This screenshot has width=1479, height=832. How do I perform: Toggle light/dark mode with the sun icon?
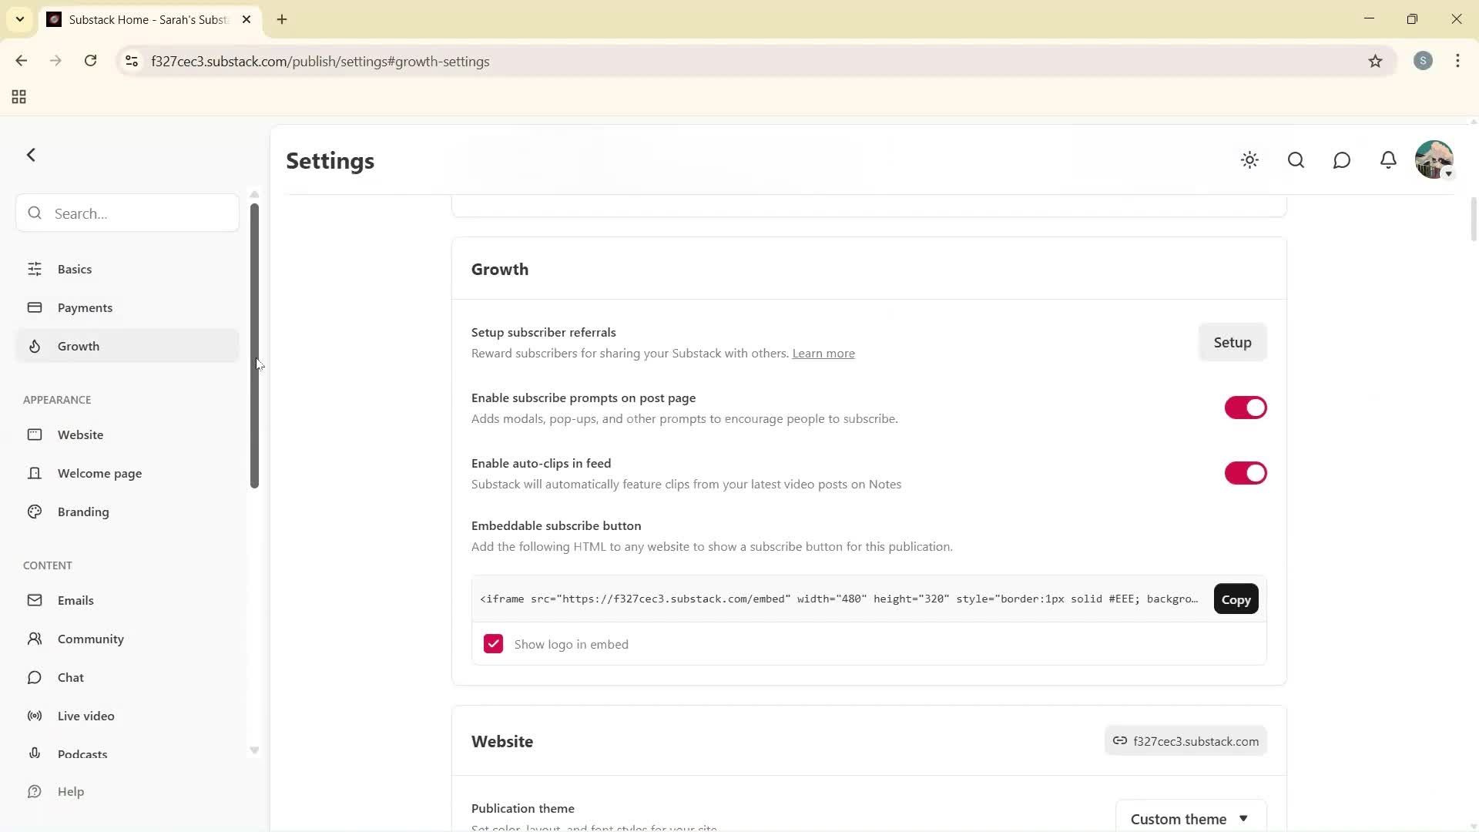(x=1249, y=160)
